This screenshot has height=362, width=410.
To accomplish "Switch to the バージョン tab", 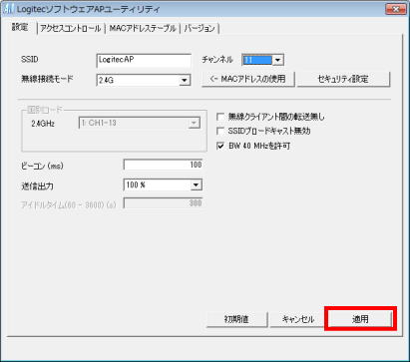I will [x=200, y=29].
